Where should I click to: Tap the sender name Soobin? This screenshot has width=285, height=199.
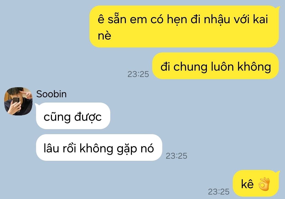[x=51, y=94]
